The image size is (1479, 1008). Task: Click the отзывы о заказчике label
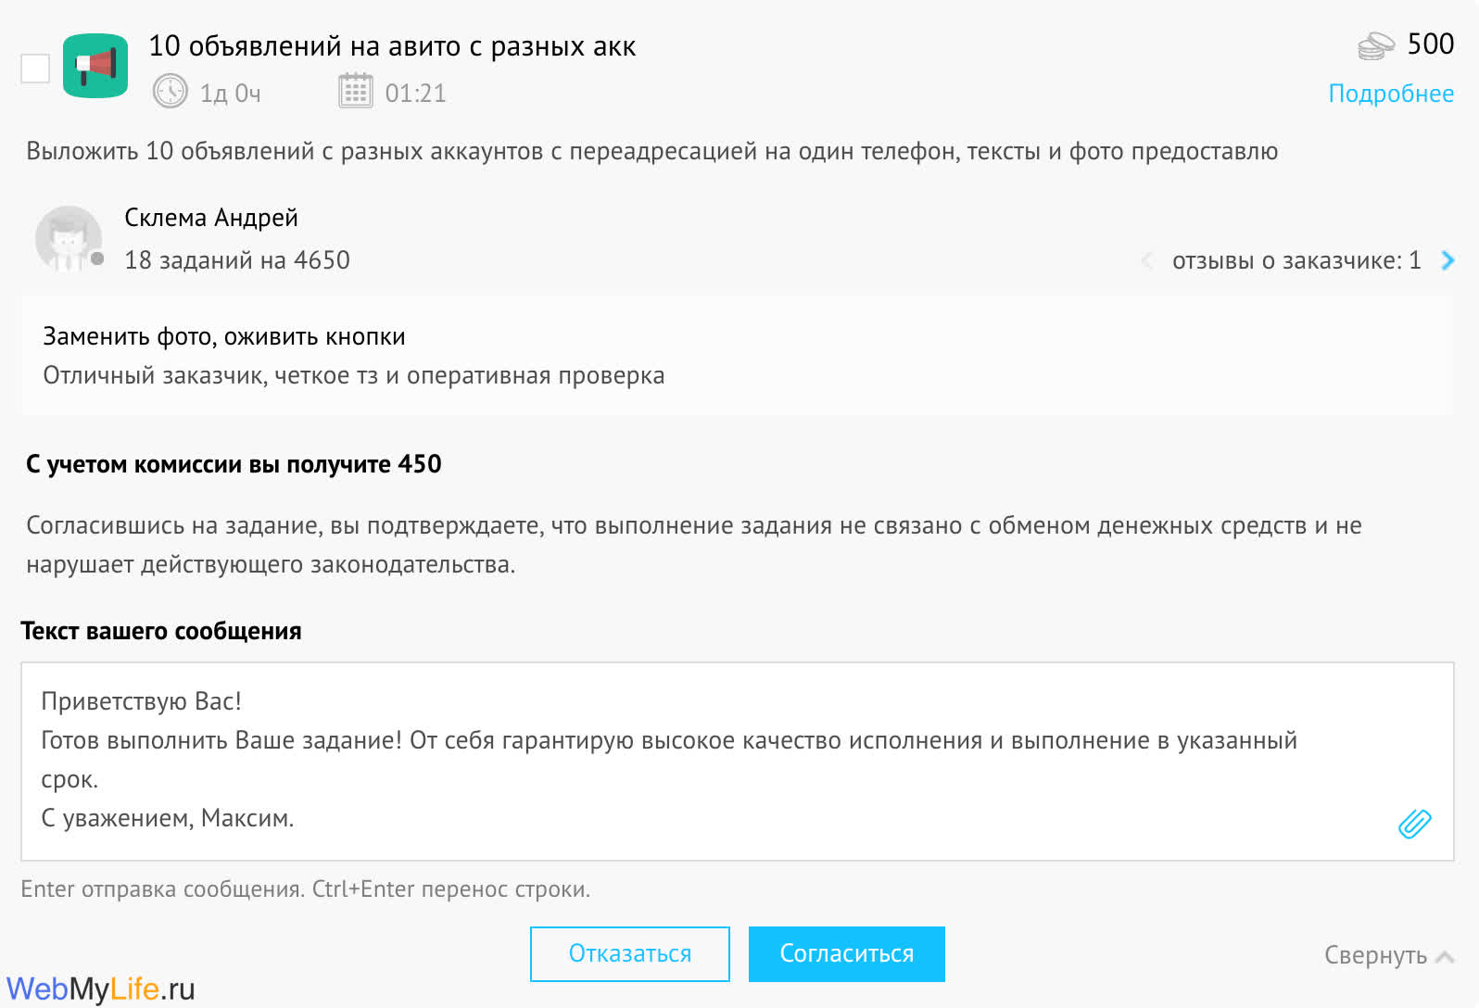pos(1296,261)
